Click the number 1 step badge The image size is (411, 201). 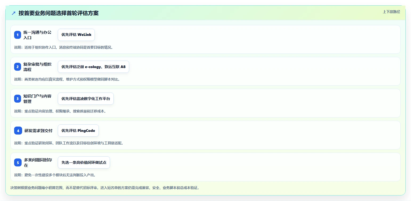pyautogui.click(x=18, y=35)
